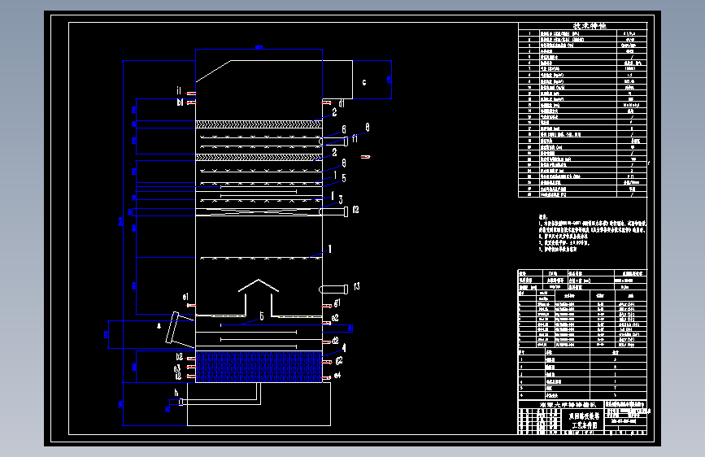Pick the nozzle label d1

pos(342,104)
